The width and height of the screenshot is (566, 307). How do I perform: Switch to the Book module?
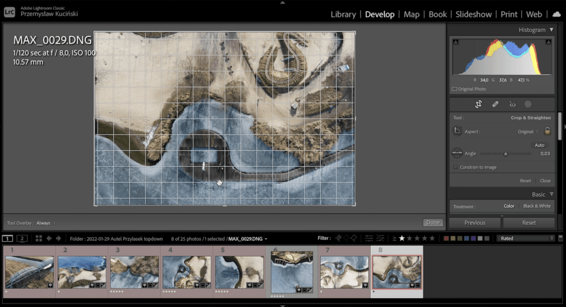click(438, 14)
